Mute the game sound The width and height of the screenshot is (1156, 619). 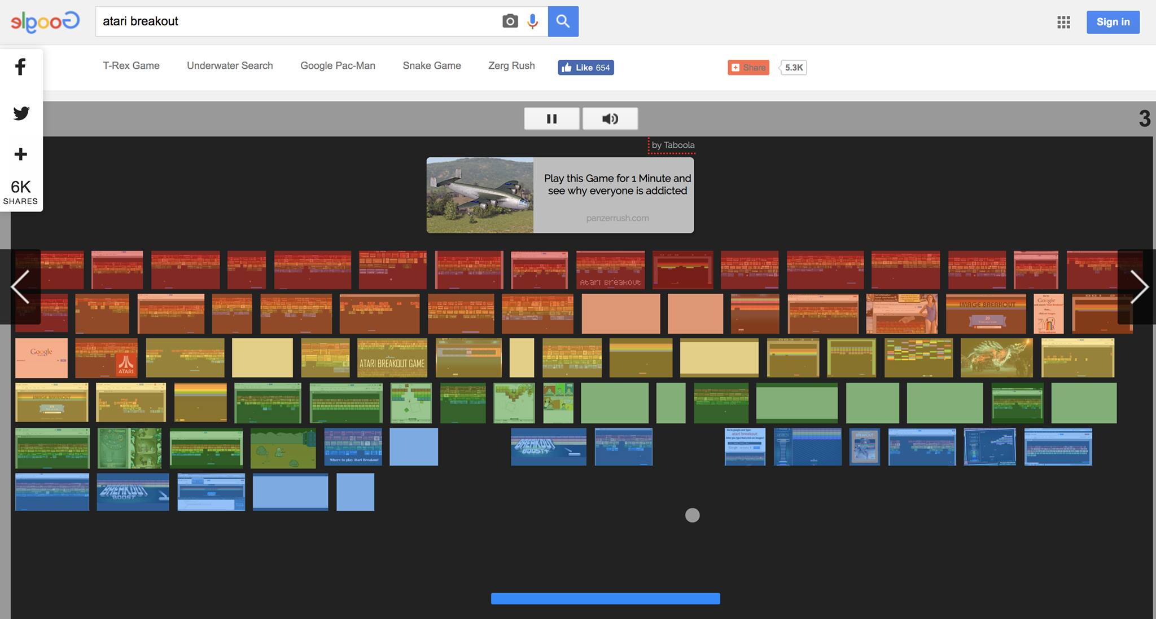pos(610,118)
